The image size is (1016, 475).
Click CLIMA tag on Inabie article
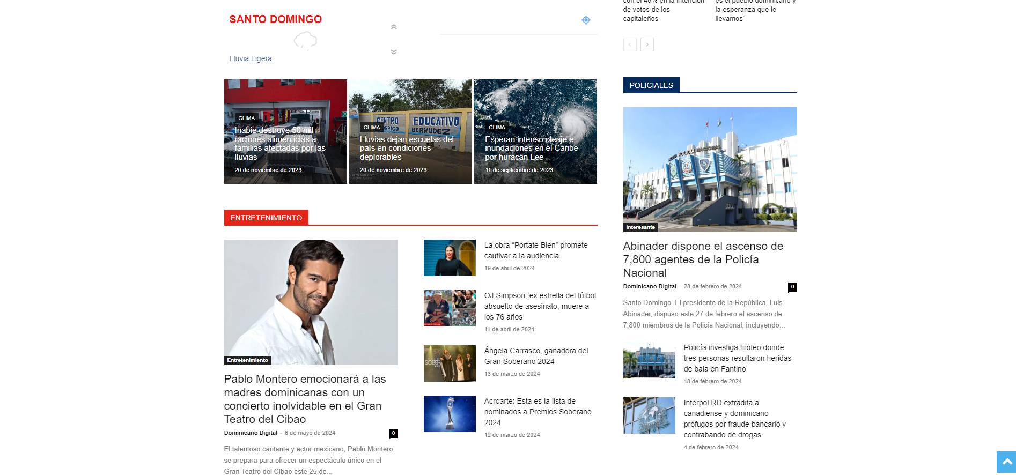(247, 118)
